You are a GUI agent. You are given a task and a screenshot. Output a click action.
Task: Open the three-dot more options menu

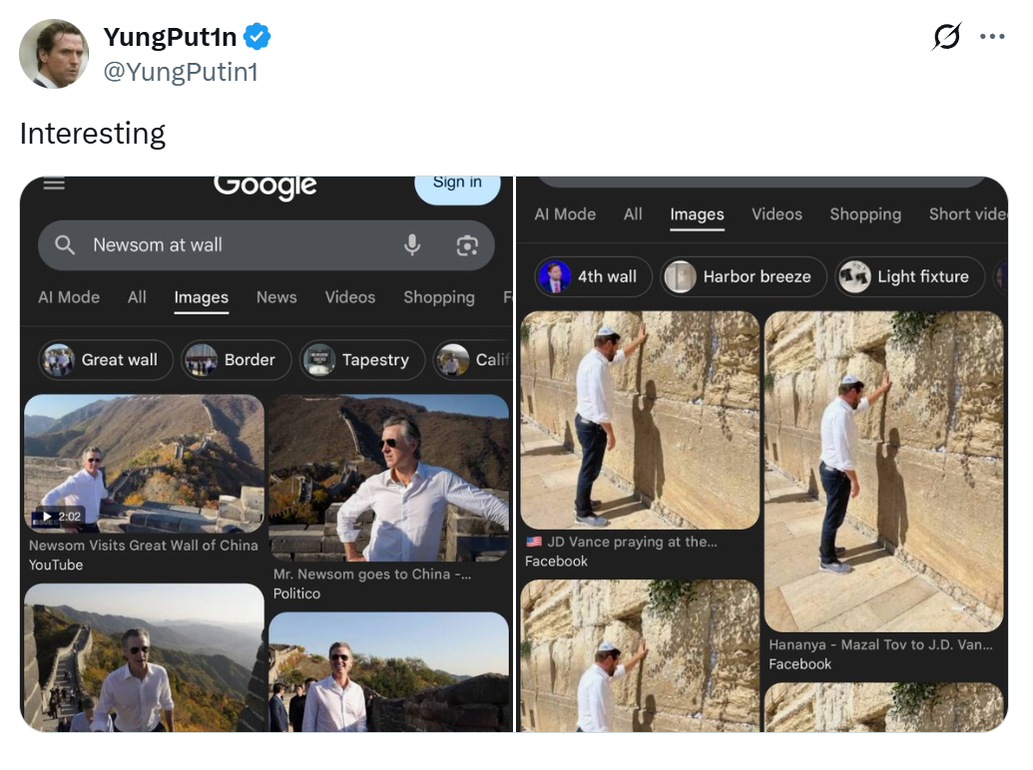click(x=992, y=36)
